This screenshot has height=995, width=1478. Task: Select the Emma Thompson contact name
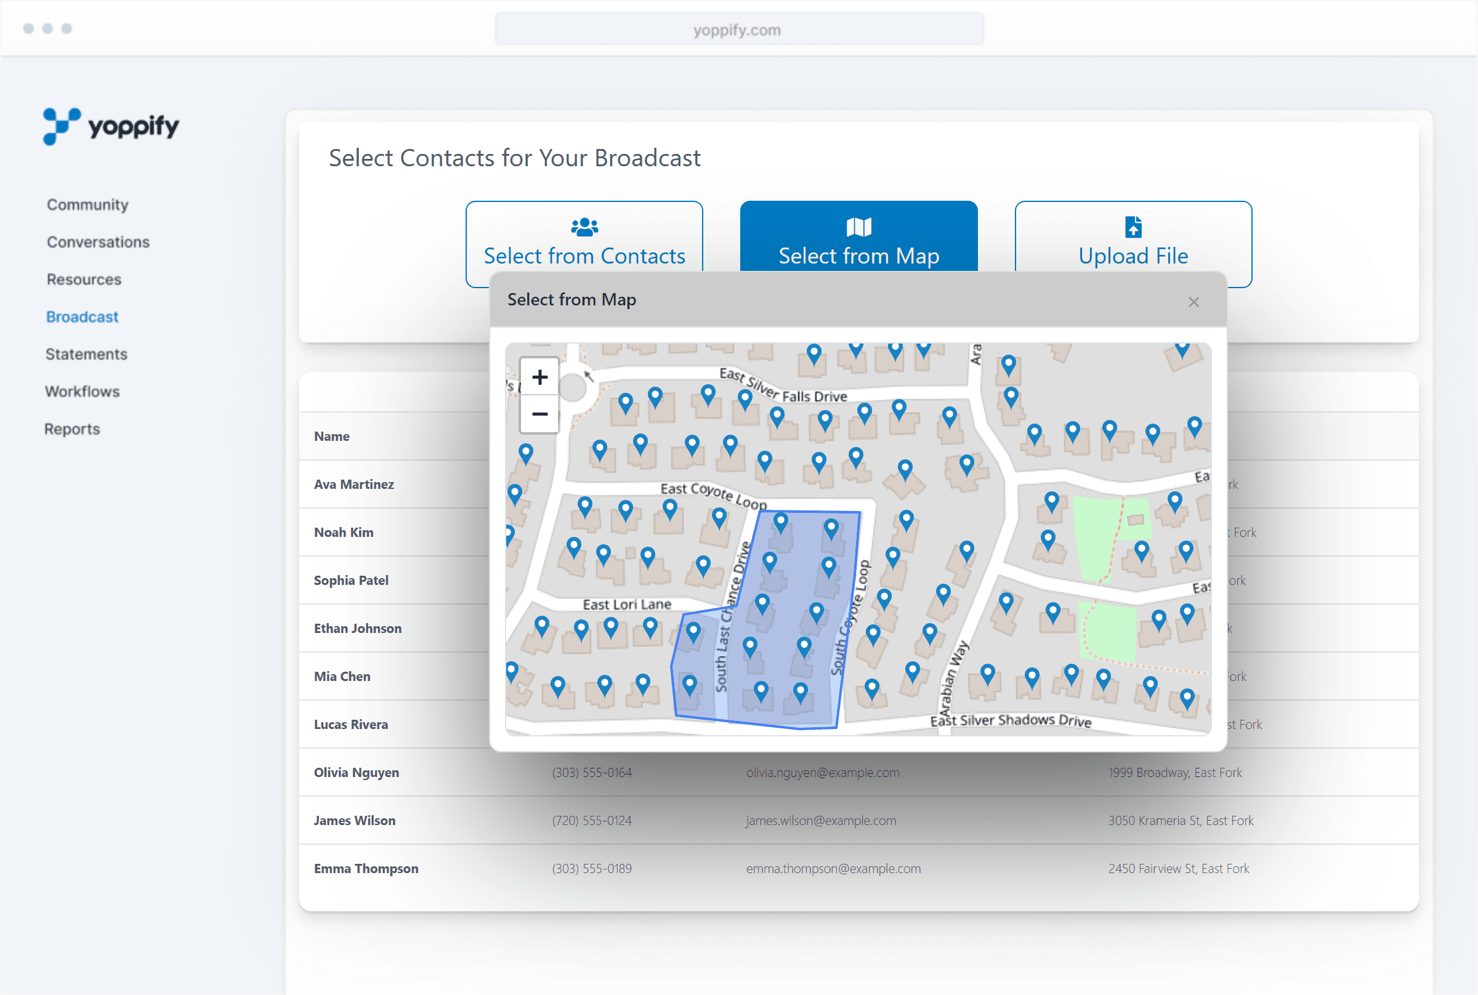366,868
